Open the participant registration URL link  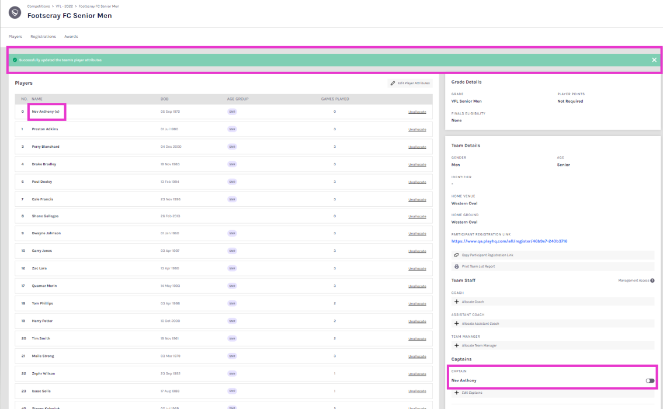tap(509, 241)
